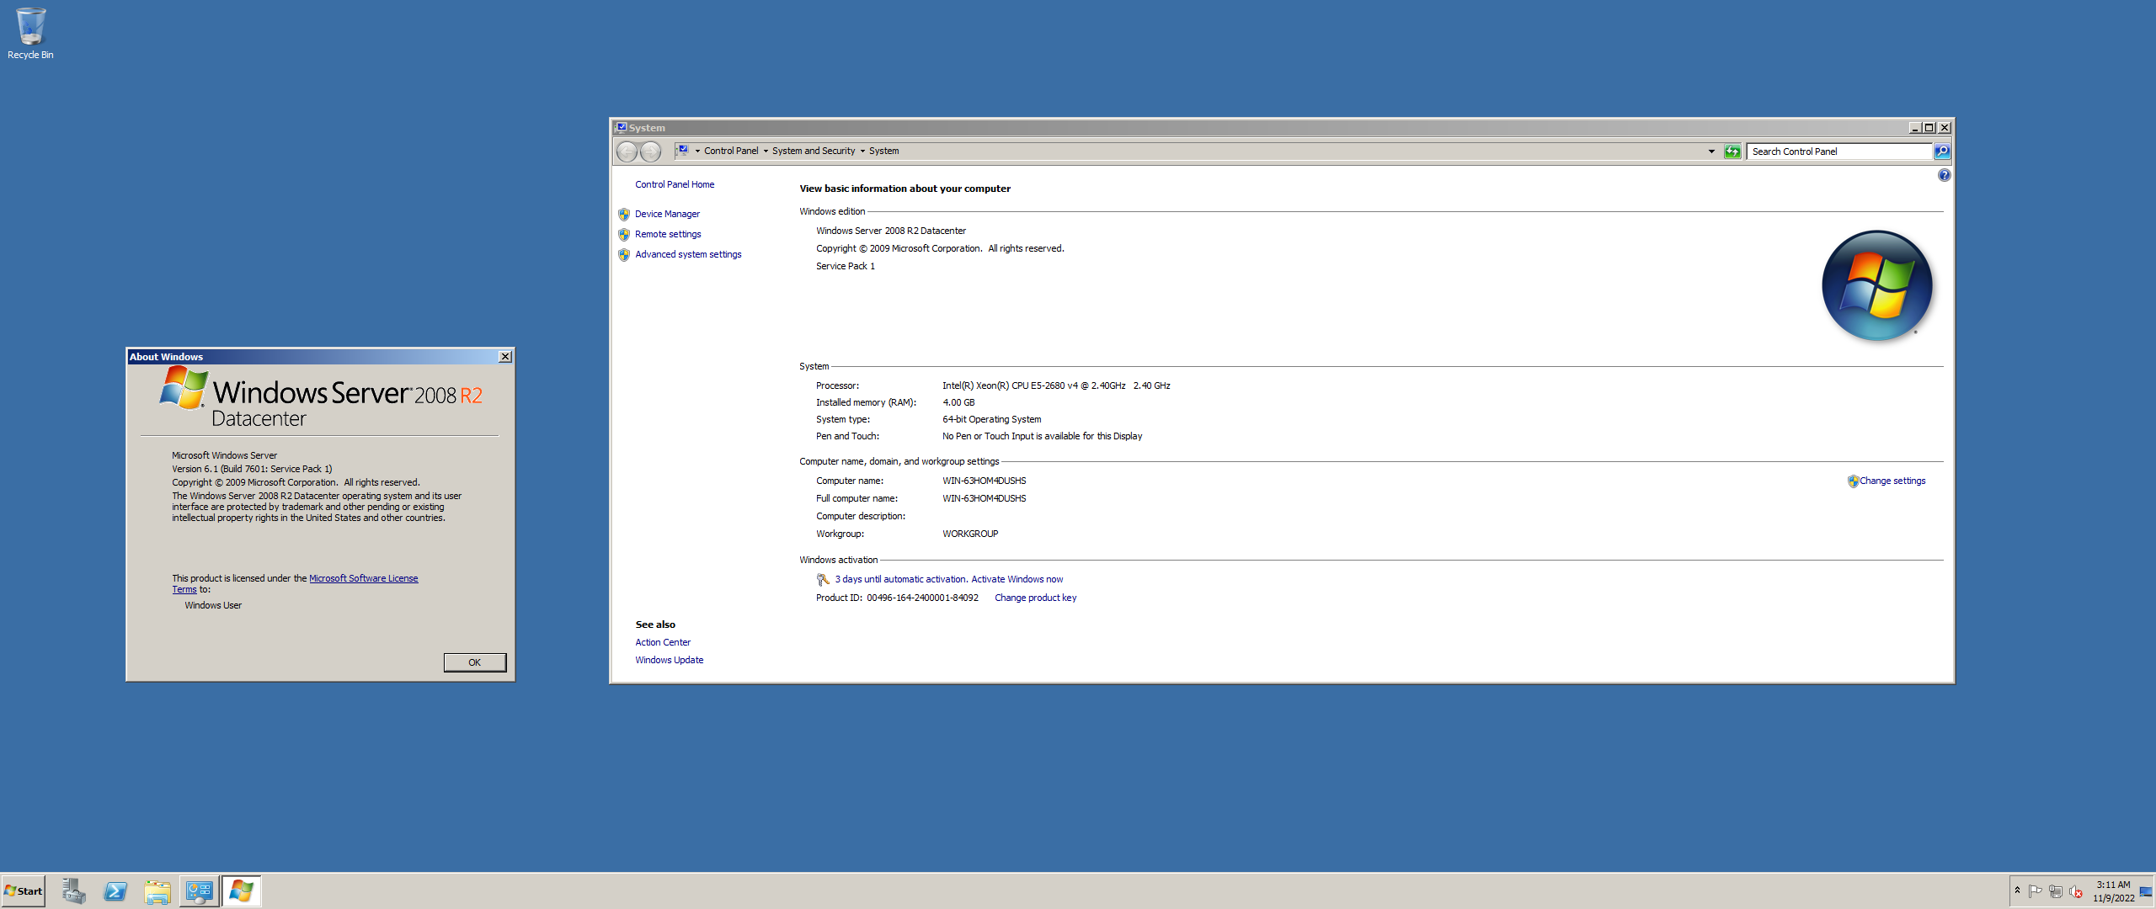Viewport: 2156px width, 909px height.
Task: Select the System breadcrumb
Action: [883, 151]
